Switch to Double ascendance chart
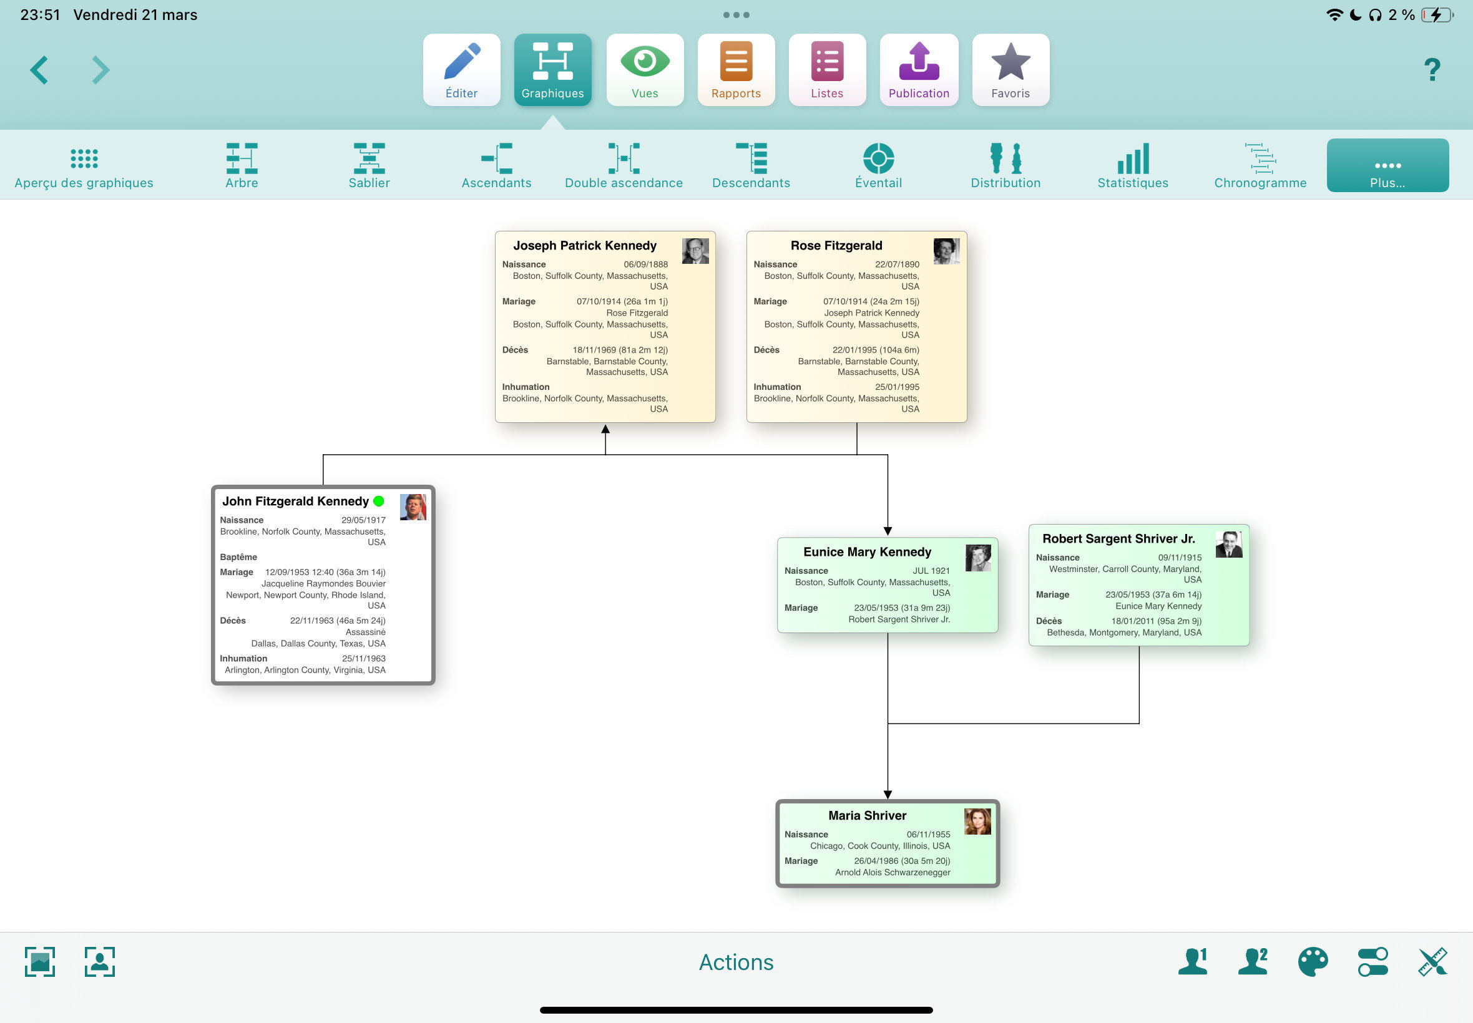This screenshot has width=1473, height=1023. coord(624,166)
